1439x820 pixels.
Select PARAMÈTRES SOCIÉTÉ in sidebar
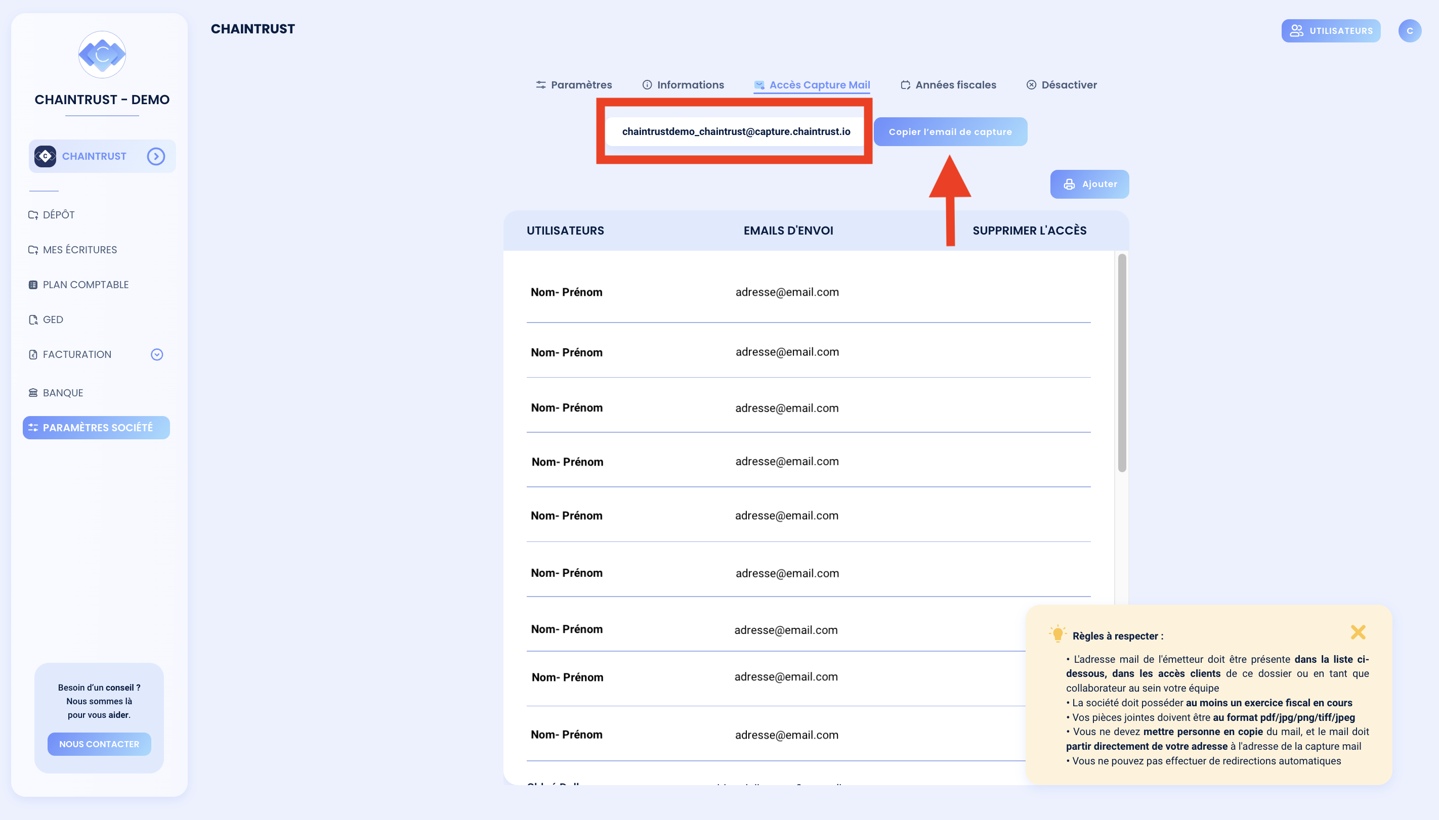tap(96, 428)
